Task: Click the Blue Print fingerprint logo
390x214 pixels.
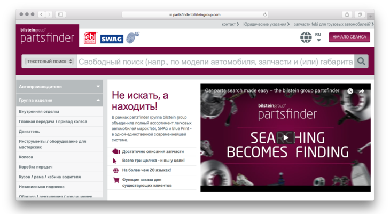Action: [132, 37]
